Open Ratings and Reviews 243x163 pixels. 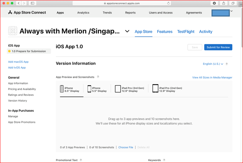21,95
